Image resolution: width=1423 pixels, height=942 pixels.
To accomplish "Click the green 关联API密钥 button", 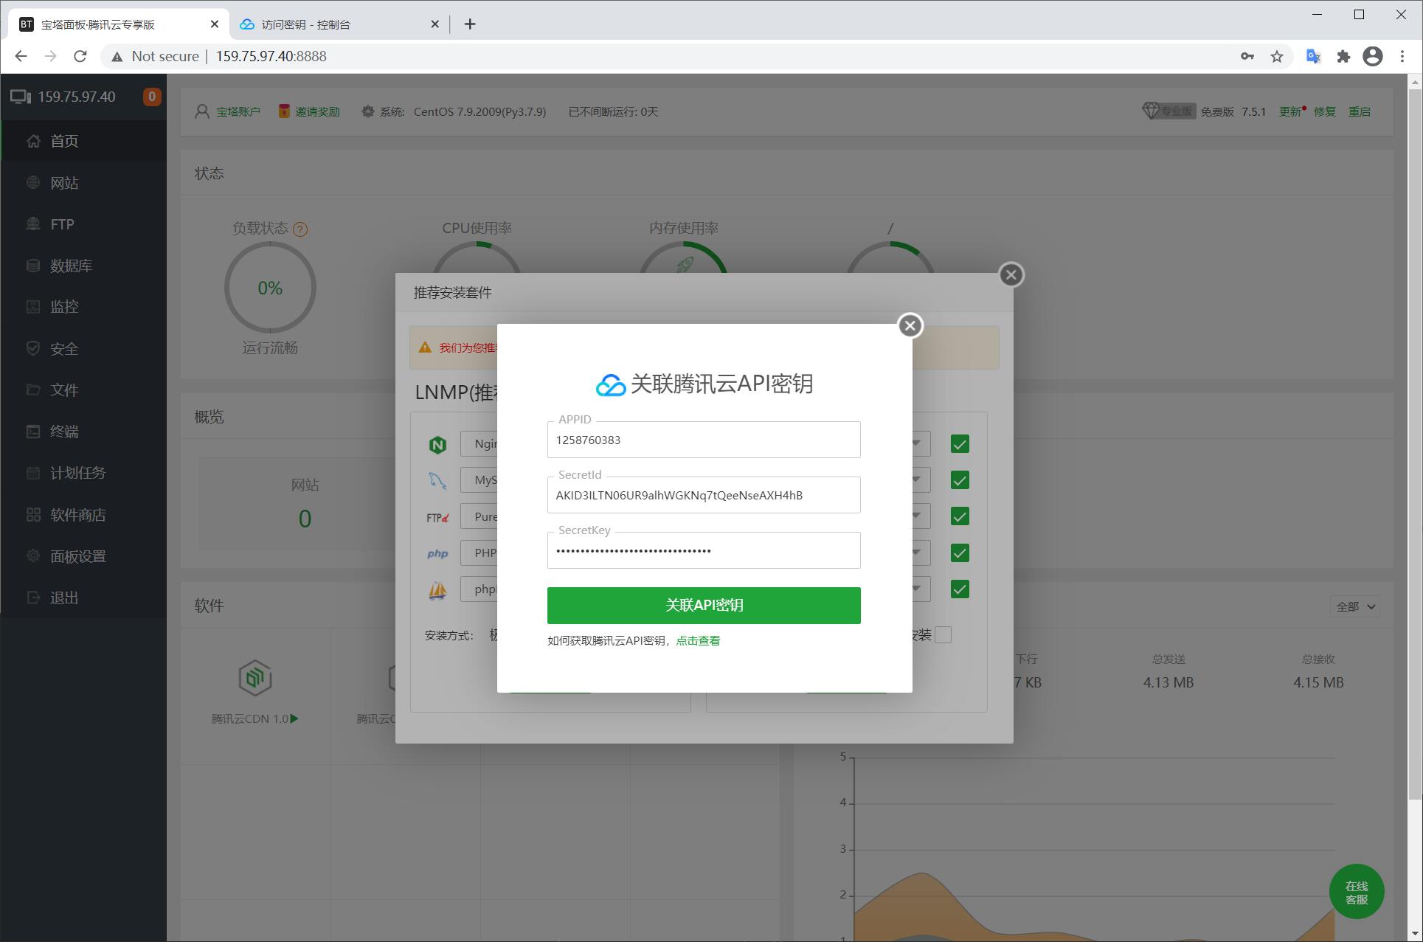I will [704, 606].
